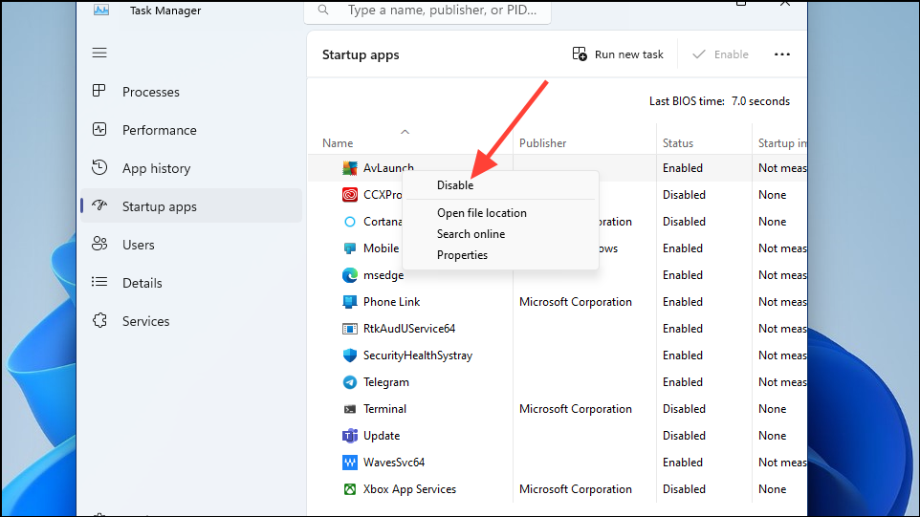
Task: Sort by the Name column header
Action: [x=338, y=143]
